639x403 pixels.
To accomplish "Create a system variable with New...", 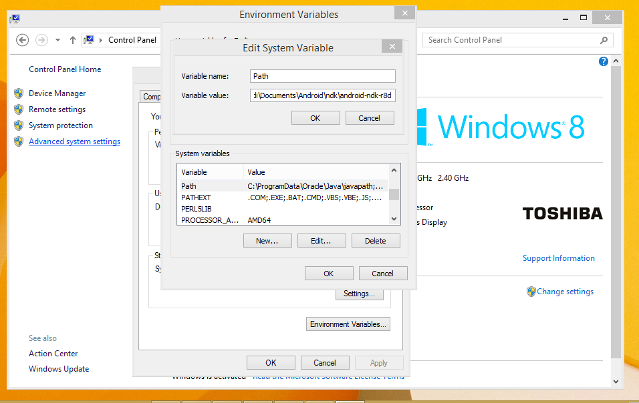I will (267, 241).
